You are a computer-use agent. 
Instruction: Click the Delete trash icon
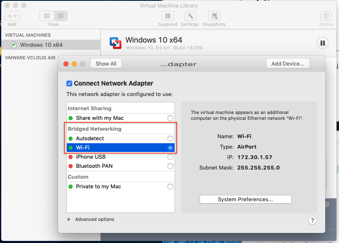point(326,16)
